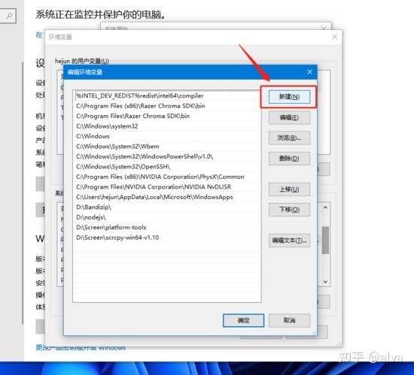Screen dimensions: 414x375
Task: Click the search magnifier icon
Action: 9,16
